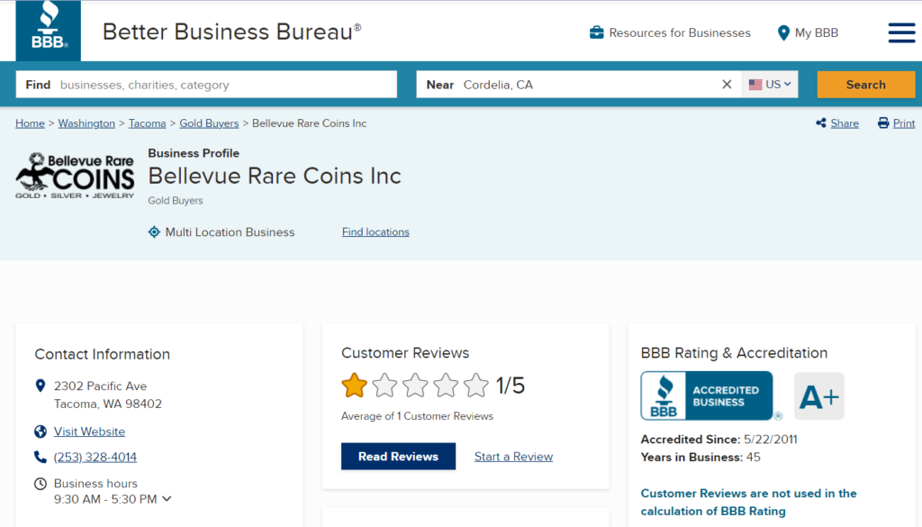Open Customer Reviews not used in rating link
Screen dimensions: 922x527
pyautogui.click(x=748, y=502)
